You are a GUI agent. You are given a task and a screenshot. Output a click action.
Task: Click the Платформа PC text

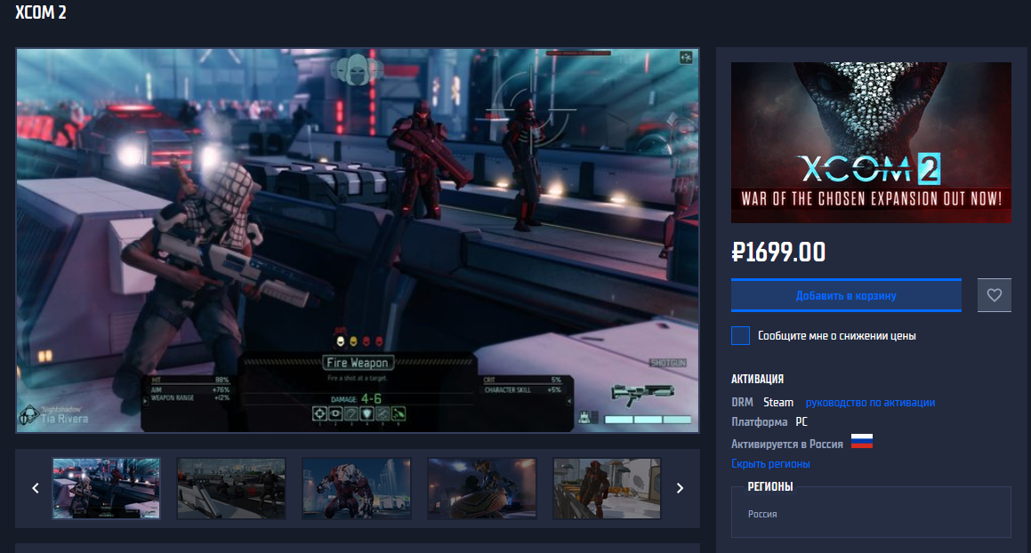pyautogui.click(x=769, y=422)
